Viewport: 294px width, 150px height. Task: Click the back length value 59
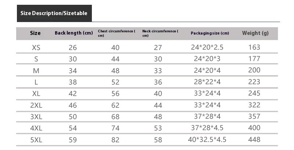point(72,140)
